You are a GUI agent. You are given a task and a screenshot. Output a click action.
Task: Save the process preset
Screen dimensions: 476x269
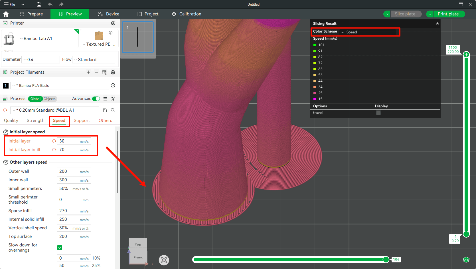(105, 110)
